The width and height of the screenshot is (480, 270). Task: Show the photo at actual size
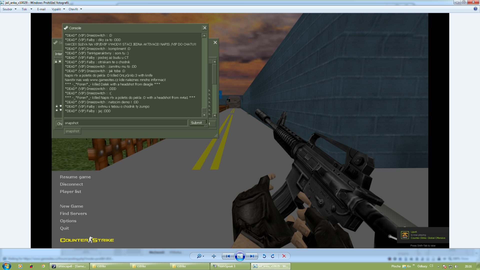click(214, 256)
